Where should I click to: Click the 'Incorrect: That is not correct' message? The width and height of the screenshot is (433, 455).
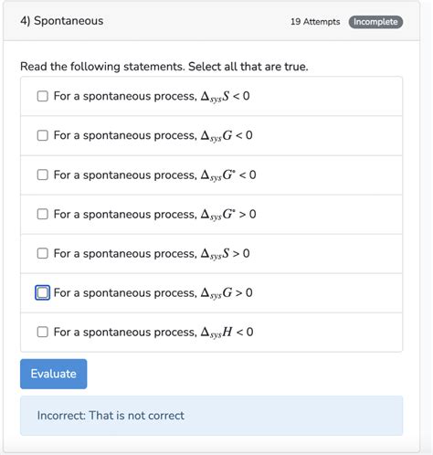tap(111, 416)
